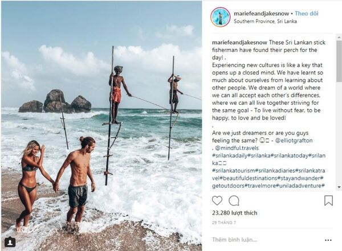This screenshot has height=251, width=342.
Task: Open the mariefeandjakesnow profile avatar
Action: point(220,17)
